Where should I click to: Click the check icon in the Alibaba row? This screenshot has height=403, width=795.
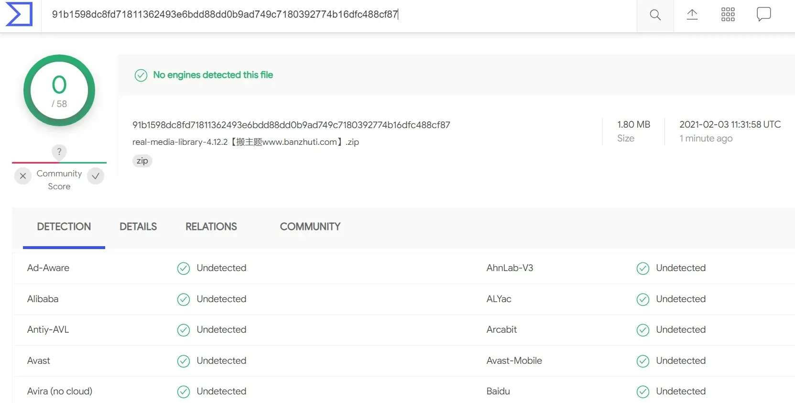tap(184, 300)
